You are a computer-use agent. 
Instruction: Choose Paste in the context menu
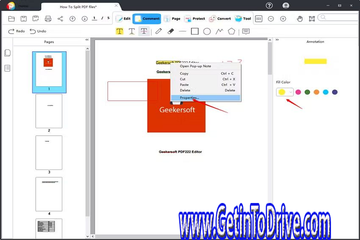click(206, 84)
